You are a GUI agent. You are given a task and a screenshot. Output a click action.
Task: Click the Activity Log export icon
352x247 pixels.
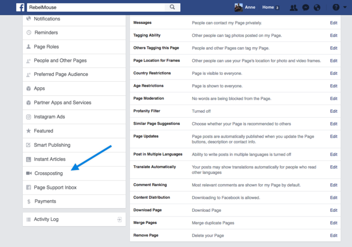pyautogui.click(x=120, y=219)
